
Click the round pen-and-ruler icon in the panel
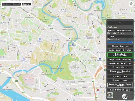[x=125, y=96]
